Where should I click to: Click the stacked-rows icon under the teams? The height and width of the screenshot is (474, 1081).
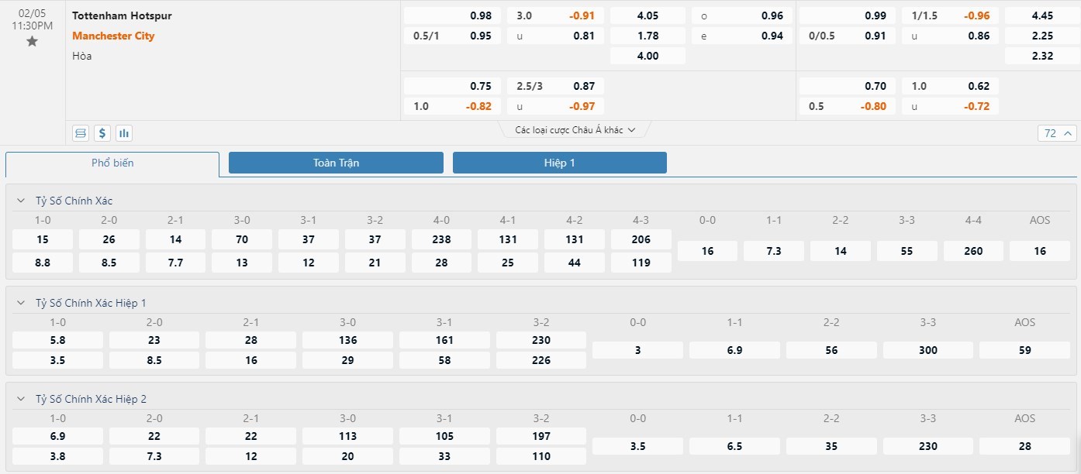[81, 133]
